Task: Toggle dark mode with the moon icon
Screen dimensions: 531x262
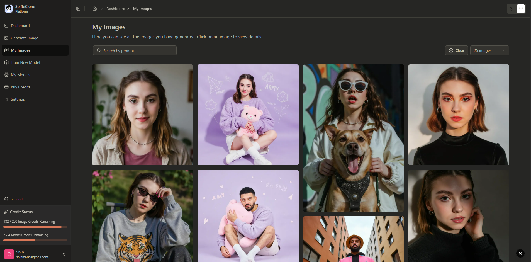Action: click(x=511, y=9)
